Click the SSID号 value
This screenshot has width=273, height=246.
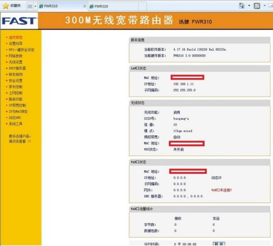(181, 118)
